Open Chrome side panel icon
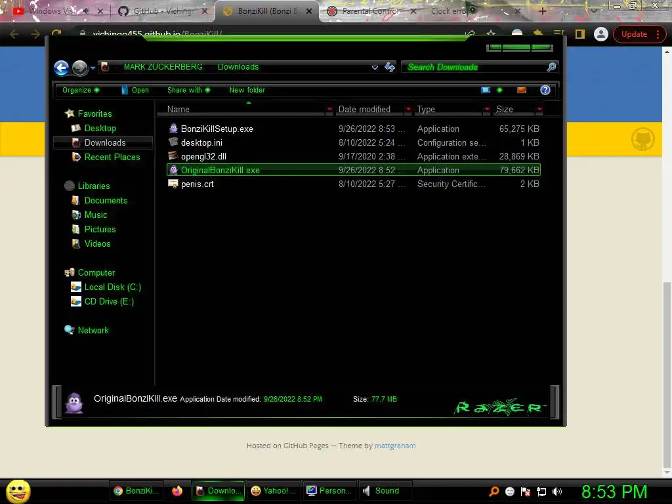Image resolution: width=672 pixels, height=504 pixels. coord(580,34)
